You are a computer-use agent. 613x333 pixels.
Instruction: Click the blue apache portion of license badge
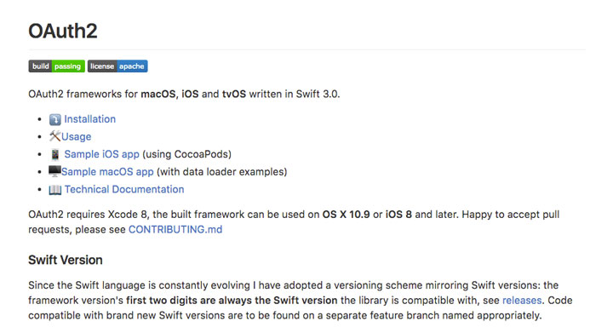[132, 66]
